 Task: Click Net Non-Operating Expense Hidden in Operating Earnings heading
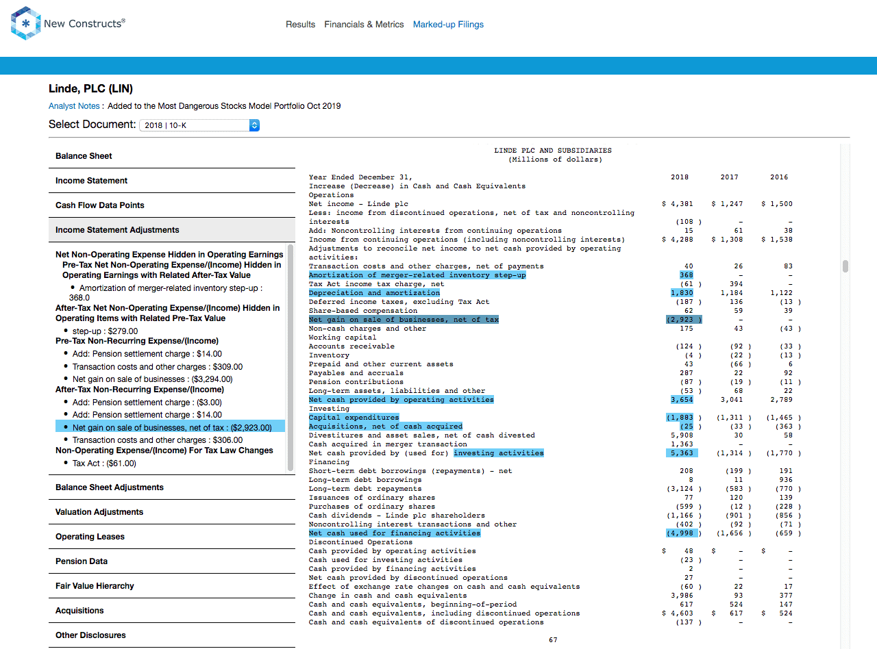[169, 255]
